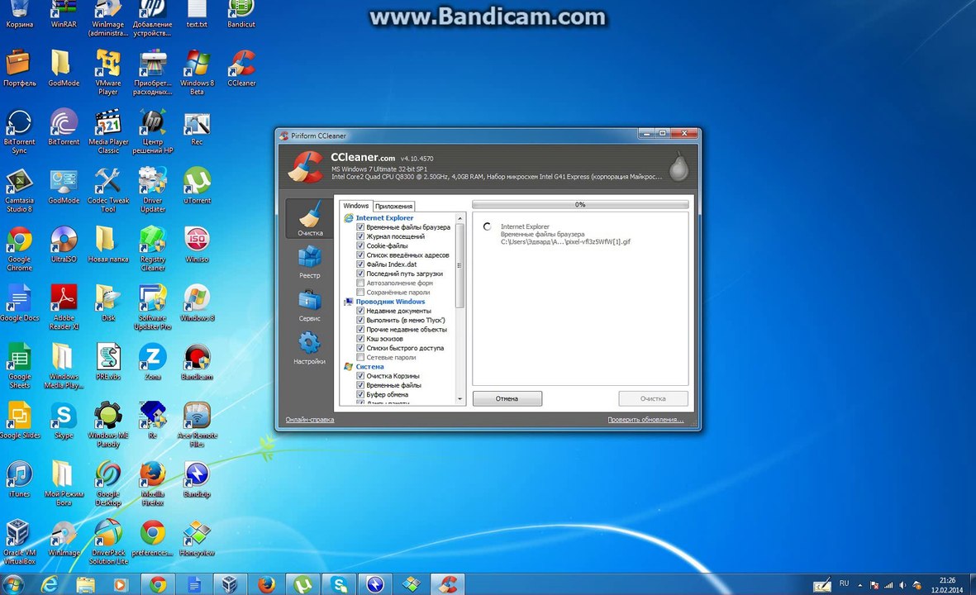The width and height of the screenshot is (976, 595).
Task: Select the Система category header
Action: click(369, 367)
